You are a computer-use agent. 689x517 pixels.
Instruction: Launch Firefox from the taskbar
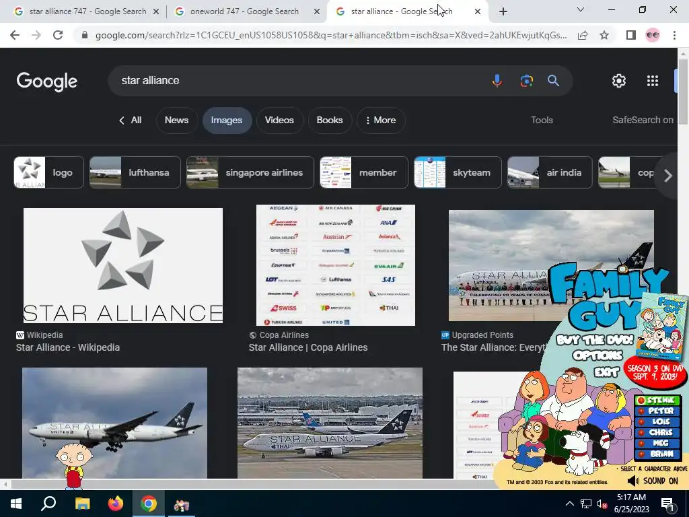(116, 504)
